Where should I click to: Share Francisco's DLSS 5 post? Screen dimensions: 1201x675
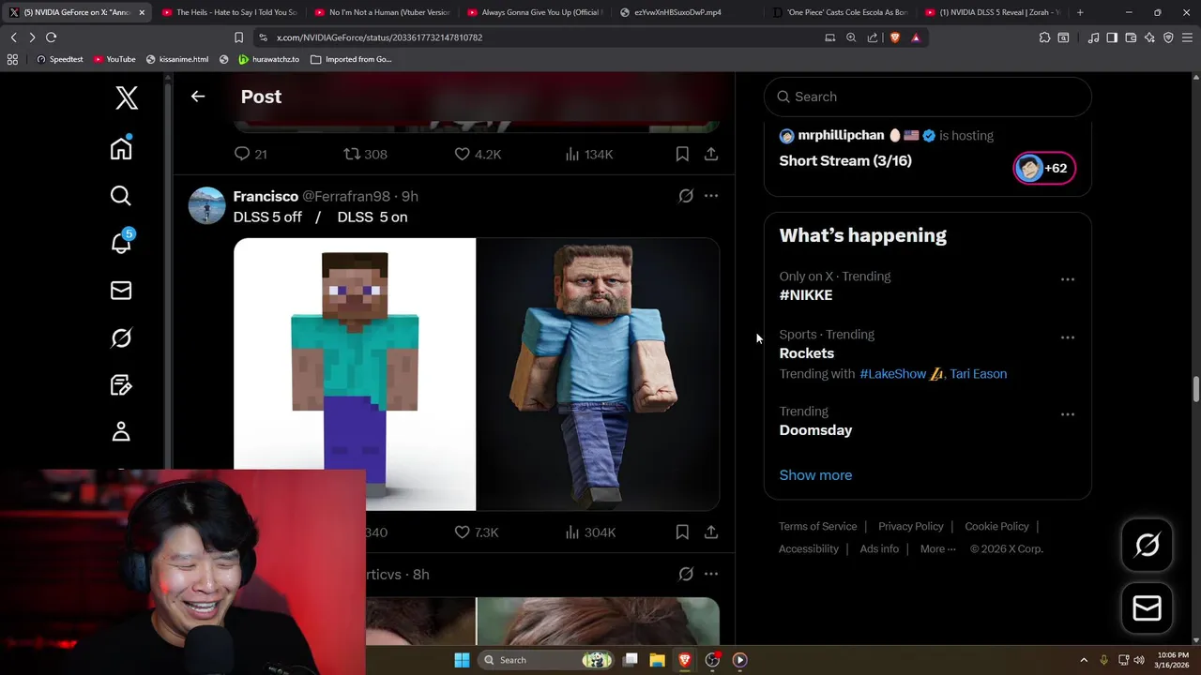pos(711,532)
